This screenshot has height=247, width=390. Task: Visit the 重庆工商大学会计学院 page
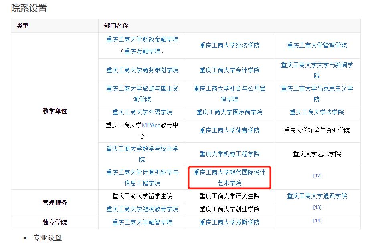pos(229,70)
